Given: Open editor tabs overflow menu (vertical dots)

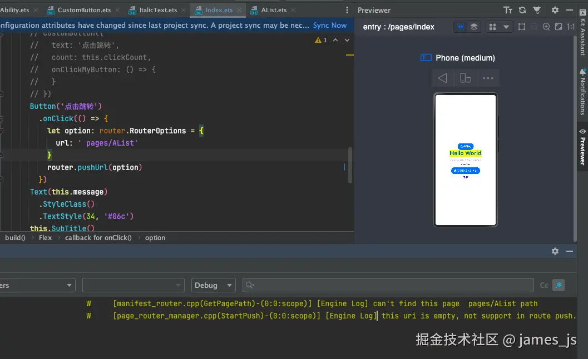Looking at the screenshot, I should (x=347, y=10).
